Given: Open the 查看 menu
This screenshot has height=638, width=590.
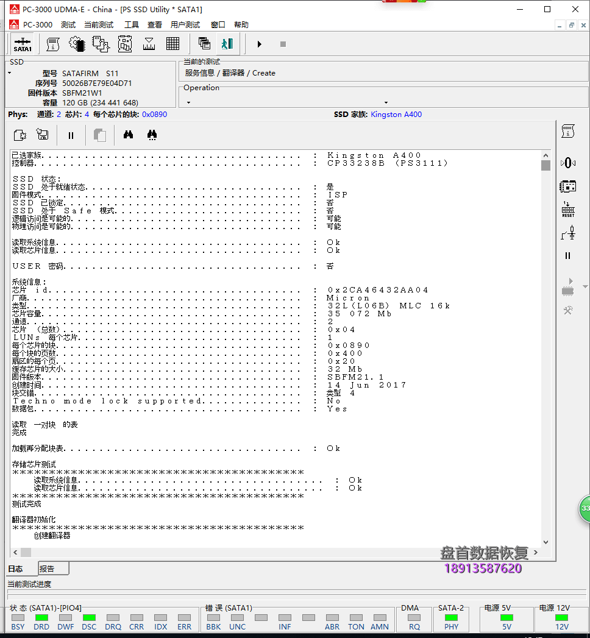Looking at the screenshot, I should pyautogui.click(x=155, y=25).
